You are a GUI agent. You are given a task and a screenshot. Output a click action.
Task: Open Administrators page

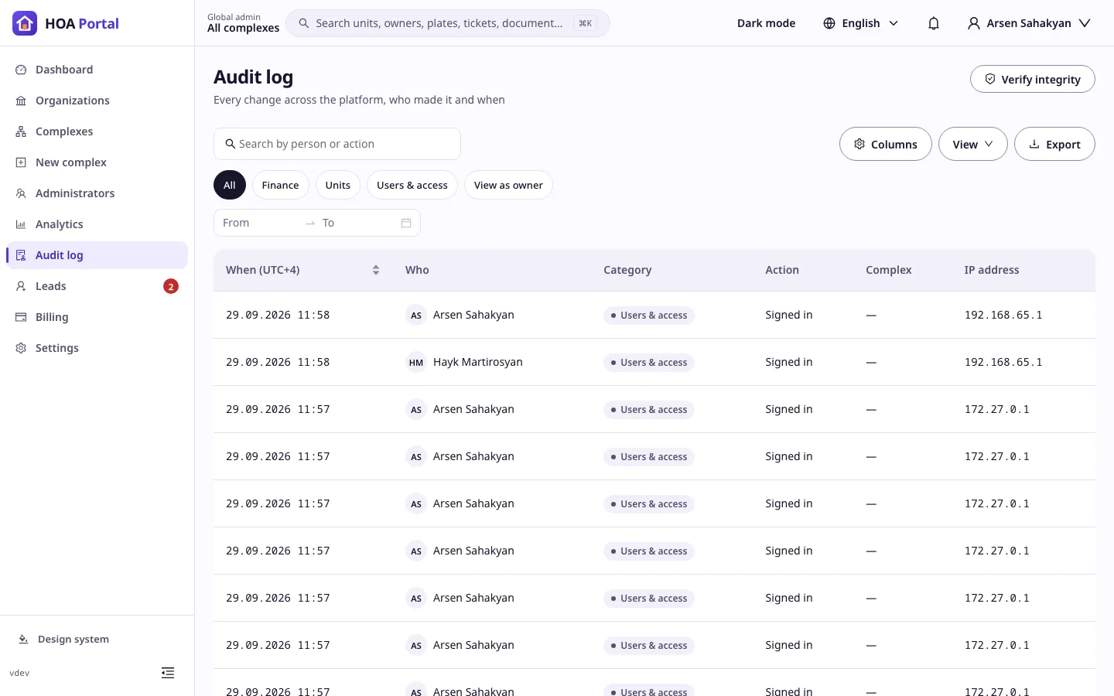(x=97, y=193)
